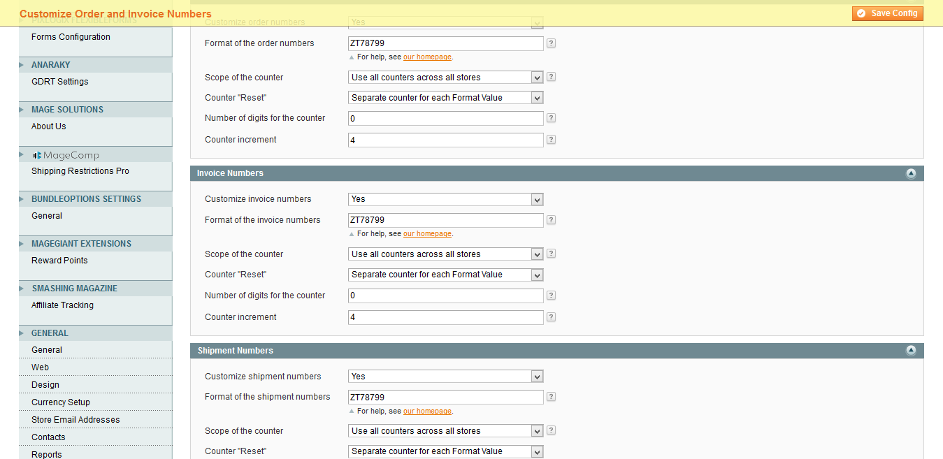Follow homepage link under invoice format
The width and height of the screenshot is (943, 459).
point(427,234)
